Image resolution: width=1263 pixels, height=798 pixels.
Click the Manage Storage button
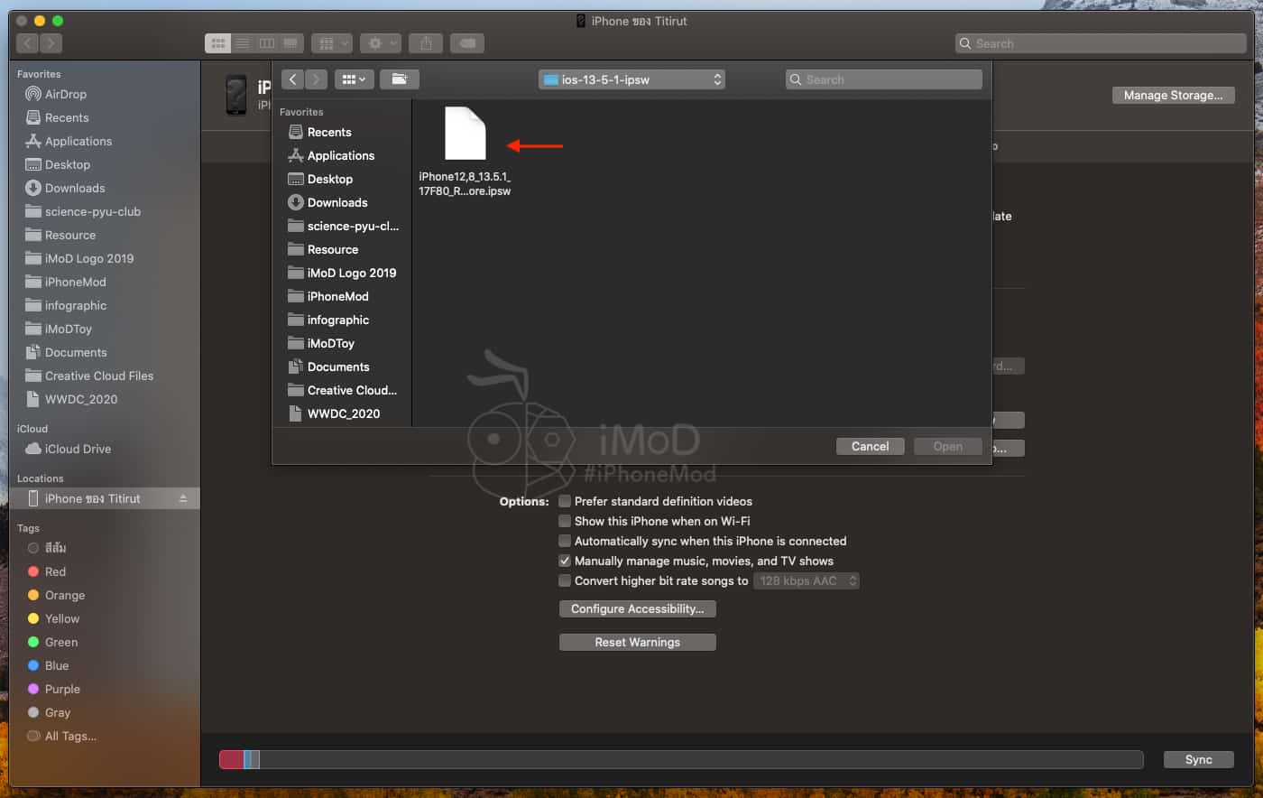pyautogui.click(x=1173, y=95)
